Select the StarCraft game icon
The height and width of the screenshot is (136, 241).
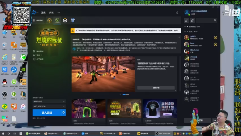coord(73,20)
